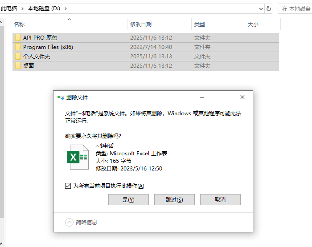Select the API PRO 原包 folder icon

pyautogui.click(x=18, y=38)
